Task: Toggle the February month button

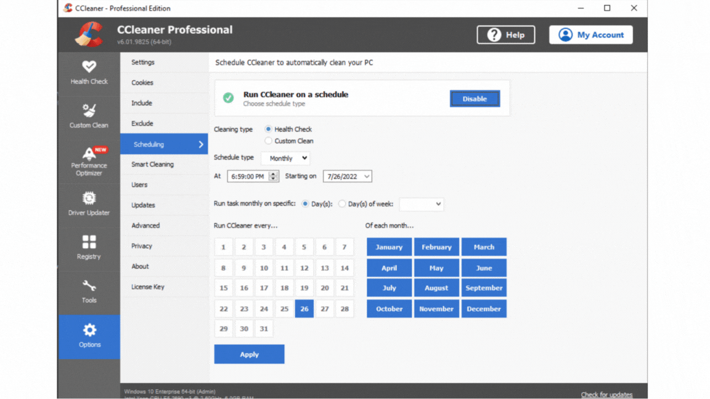Action: click(x=436, y=247)
